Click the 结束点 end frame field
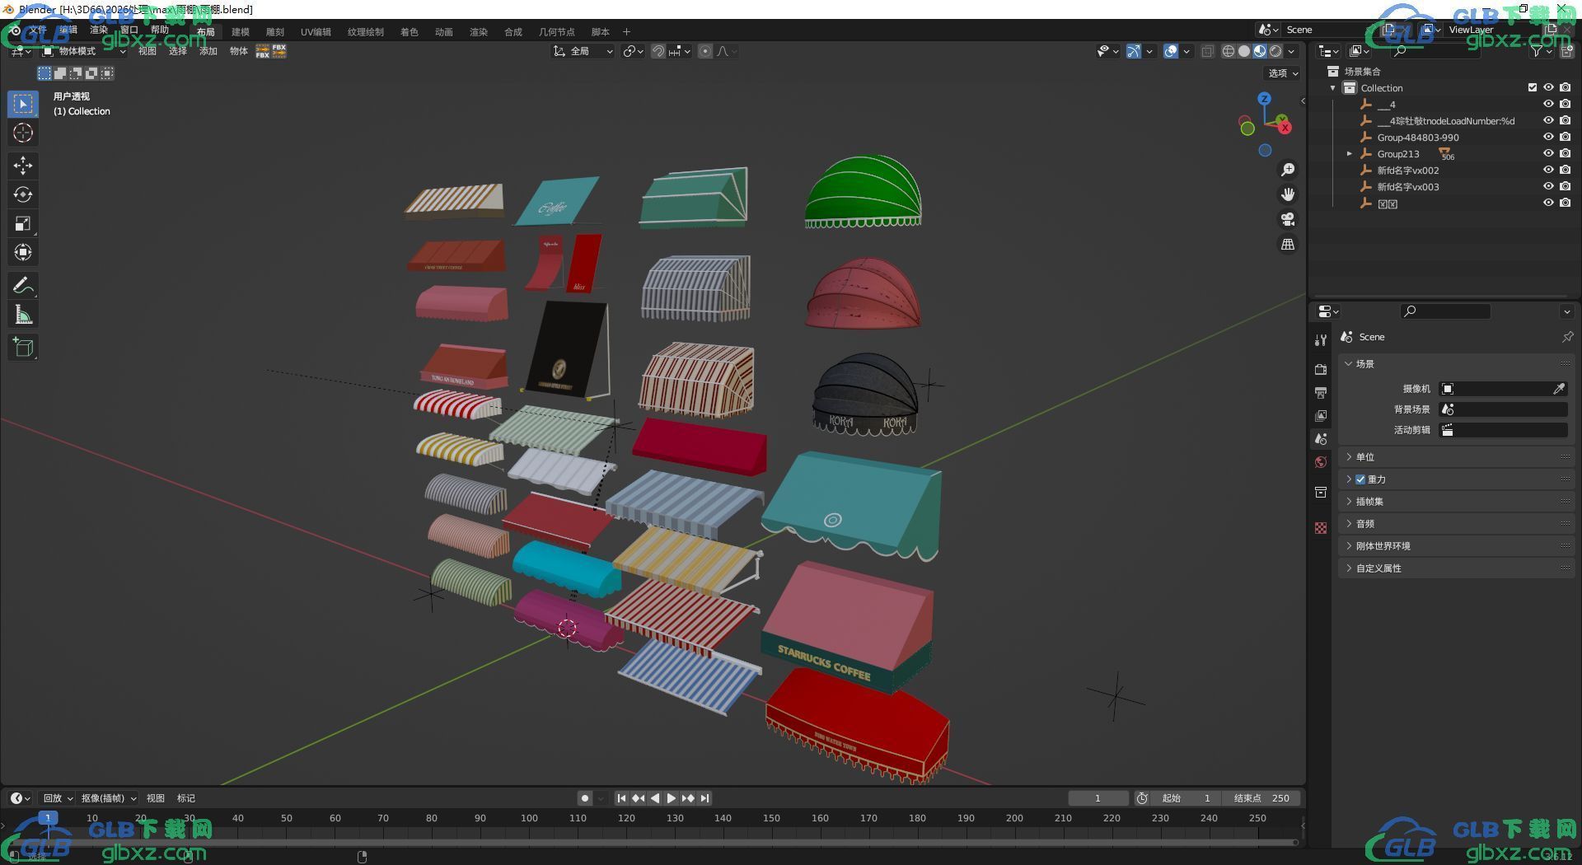 pos(1262,798)
